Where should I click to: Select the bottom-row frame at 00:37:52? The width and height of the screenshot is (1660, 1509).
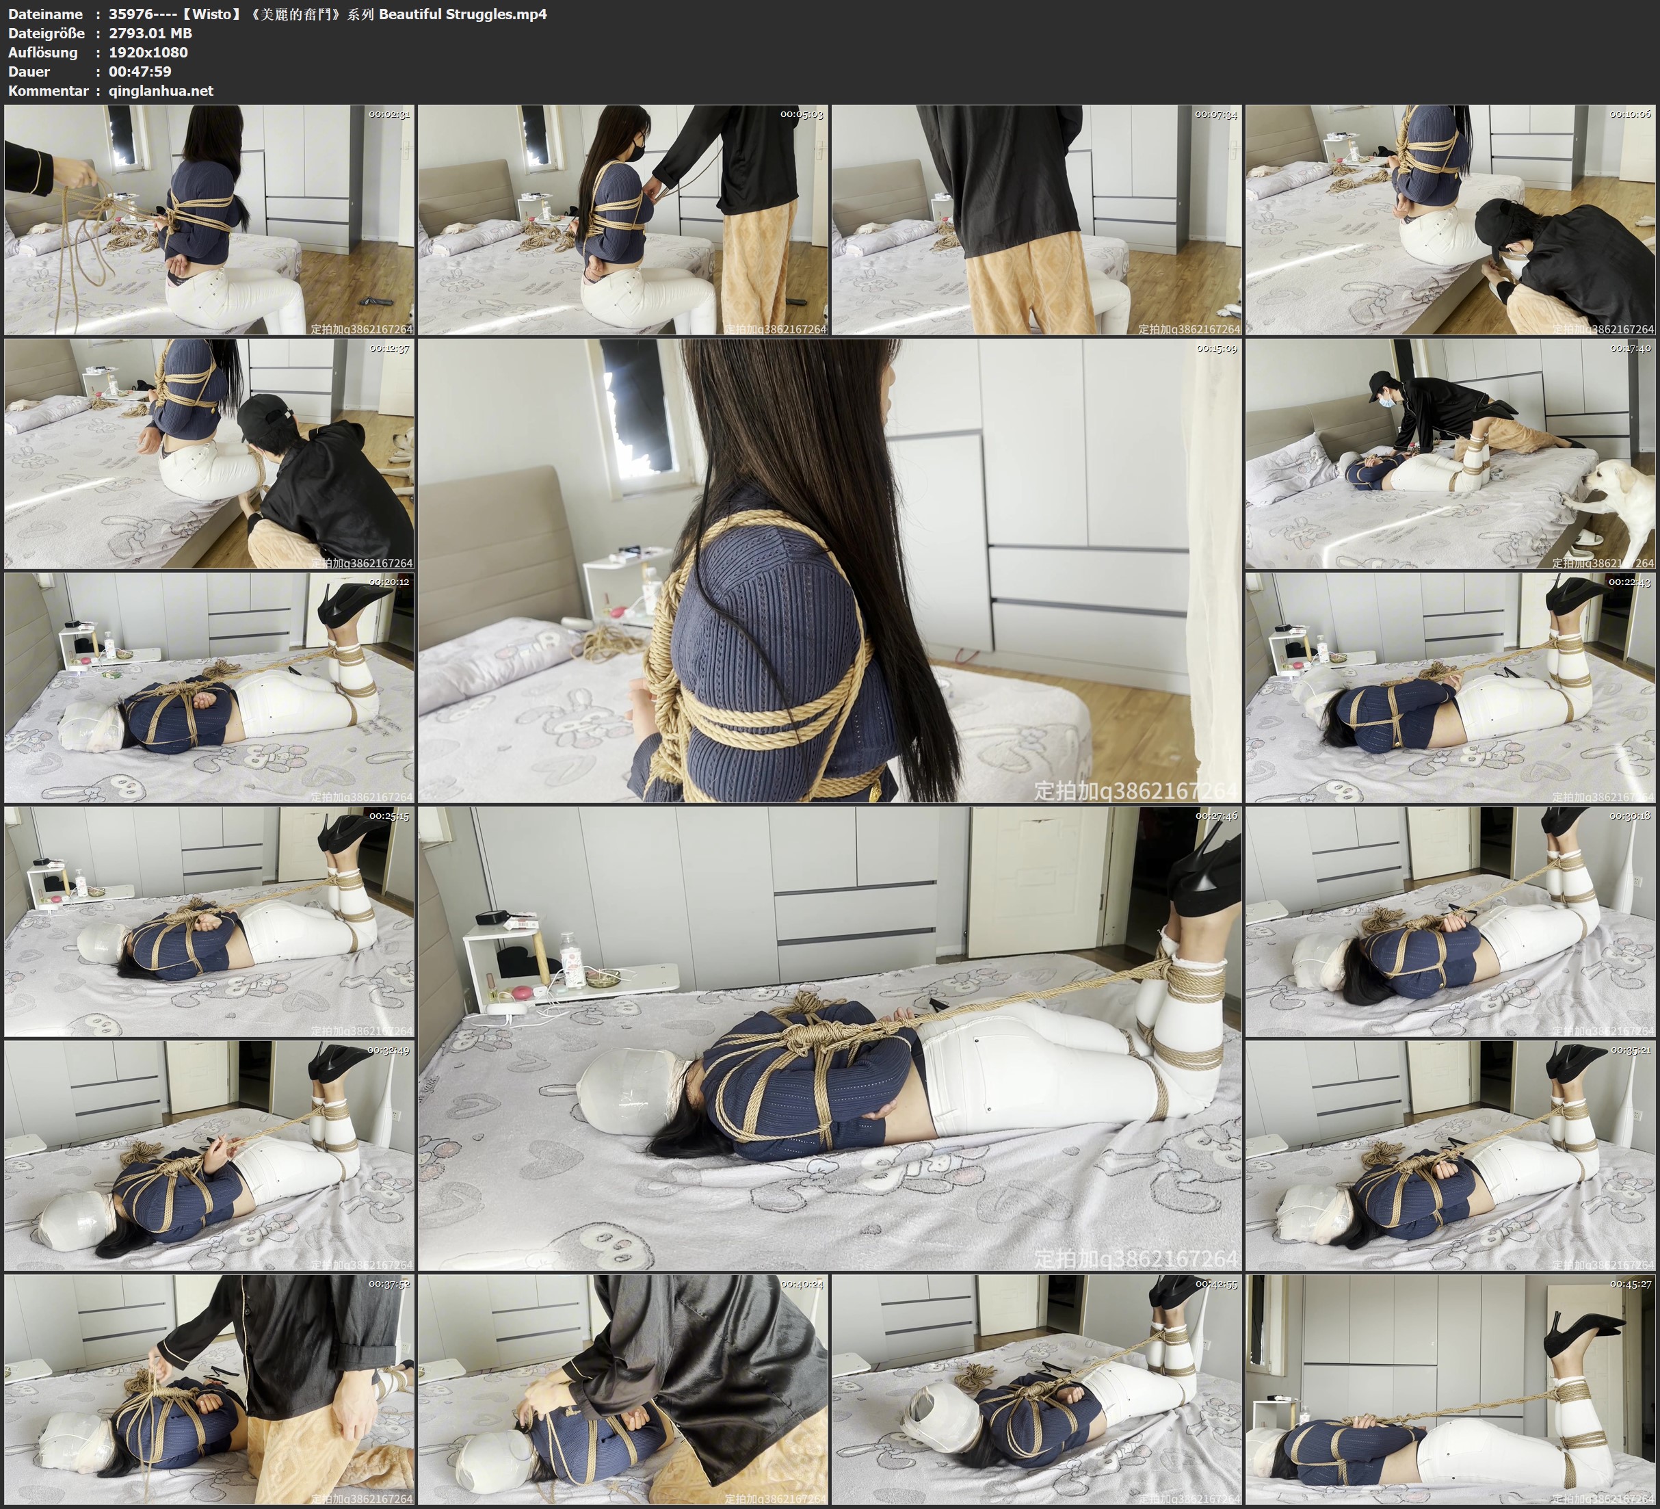209,1389
